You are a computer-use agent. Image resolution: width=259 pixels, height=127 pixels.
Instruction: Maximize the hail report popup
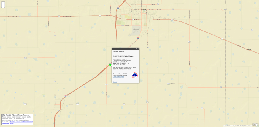pyautogui.click(x=136, y=49)
